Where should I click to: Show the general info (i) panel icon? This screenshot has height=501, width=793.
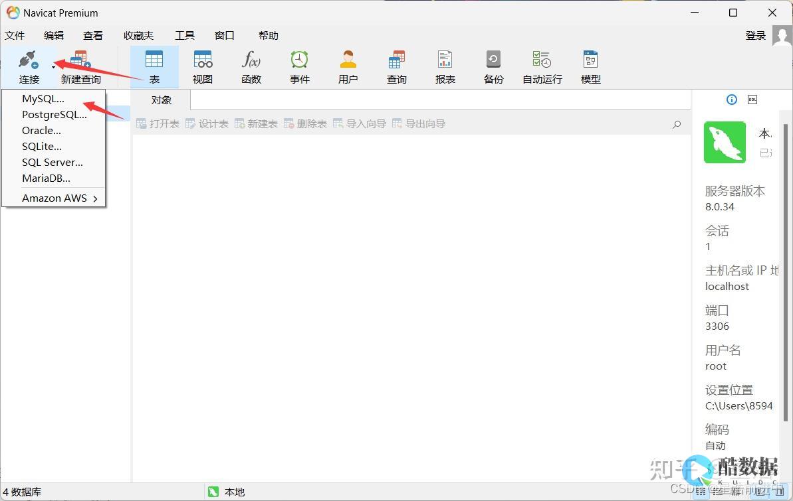732,100
